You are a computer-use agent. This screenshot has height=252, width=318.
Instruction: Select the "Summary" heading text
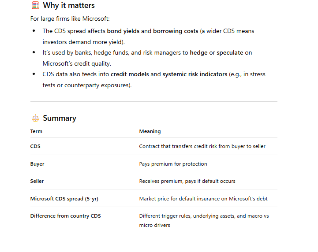coord(60,118)
